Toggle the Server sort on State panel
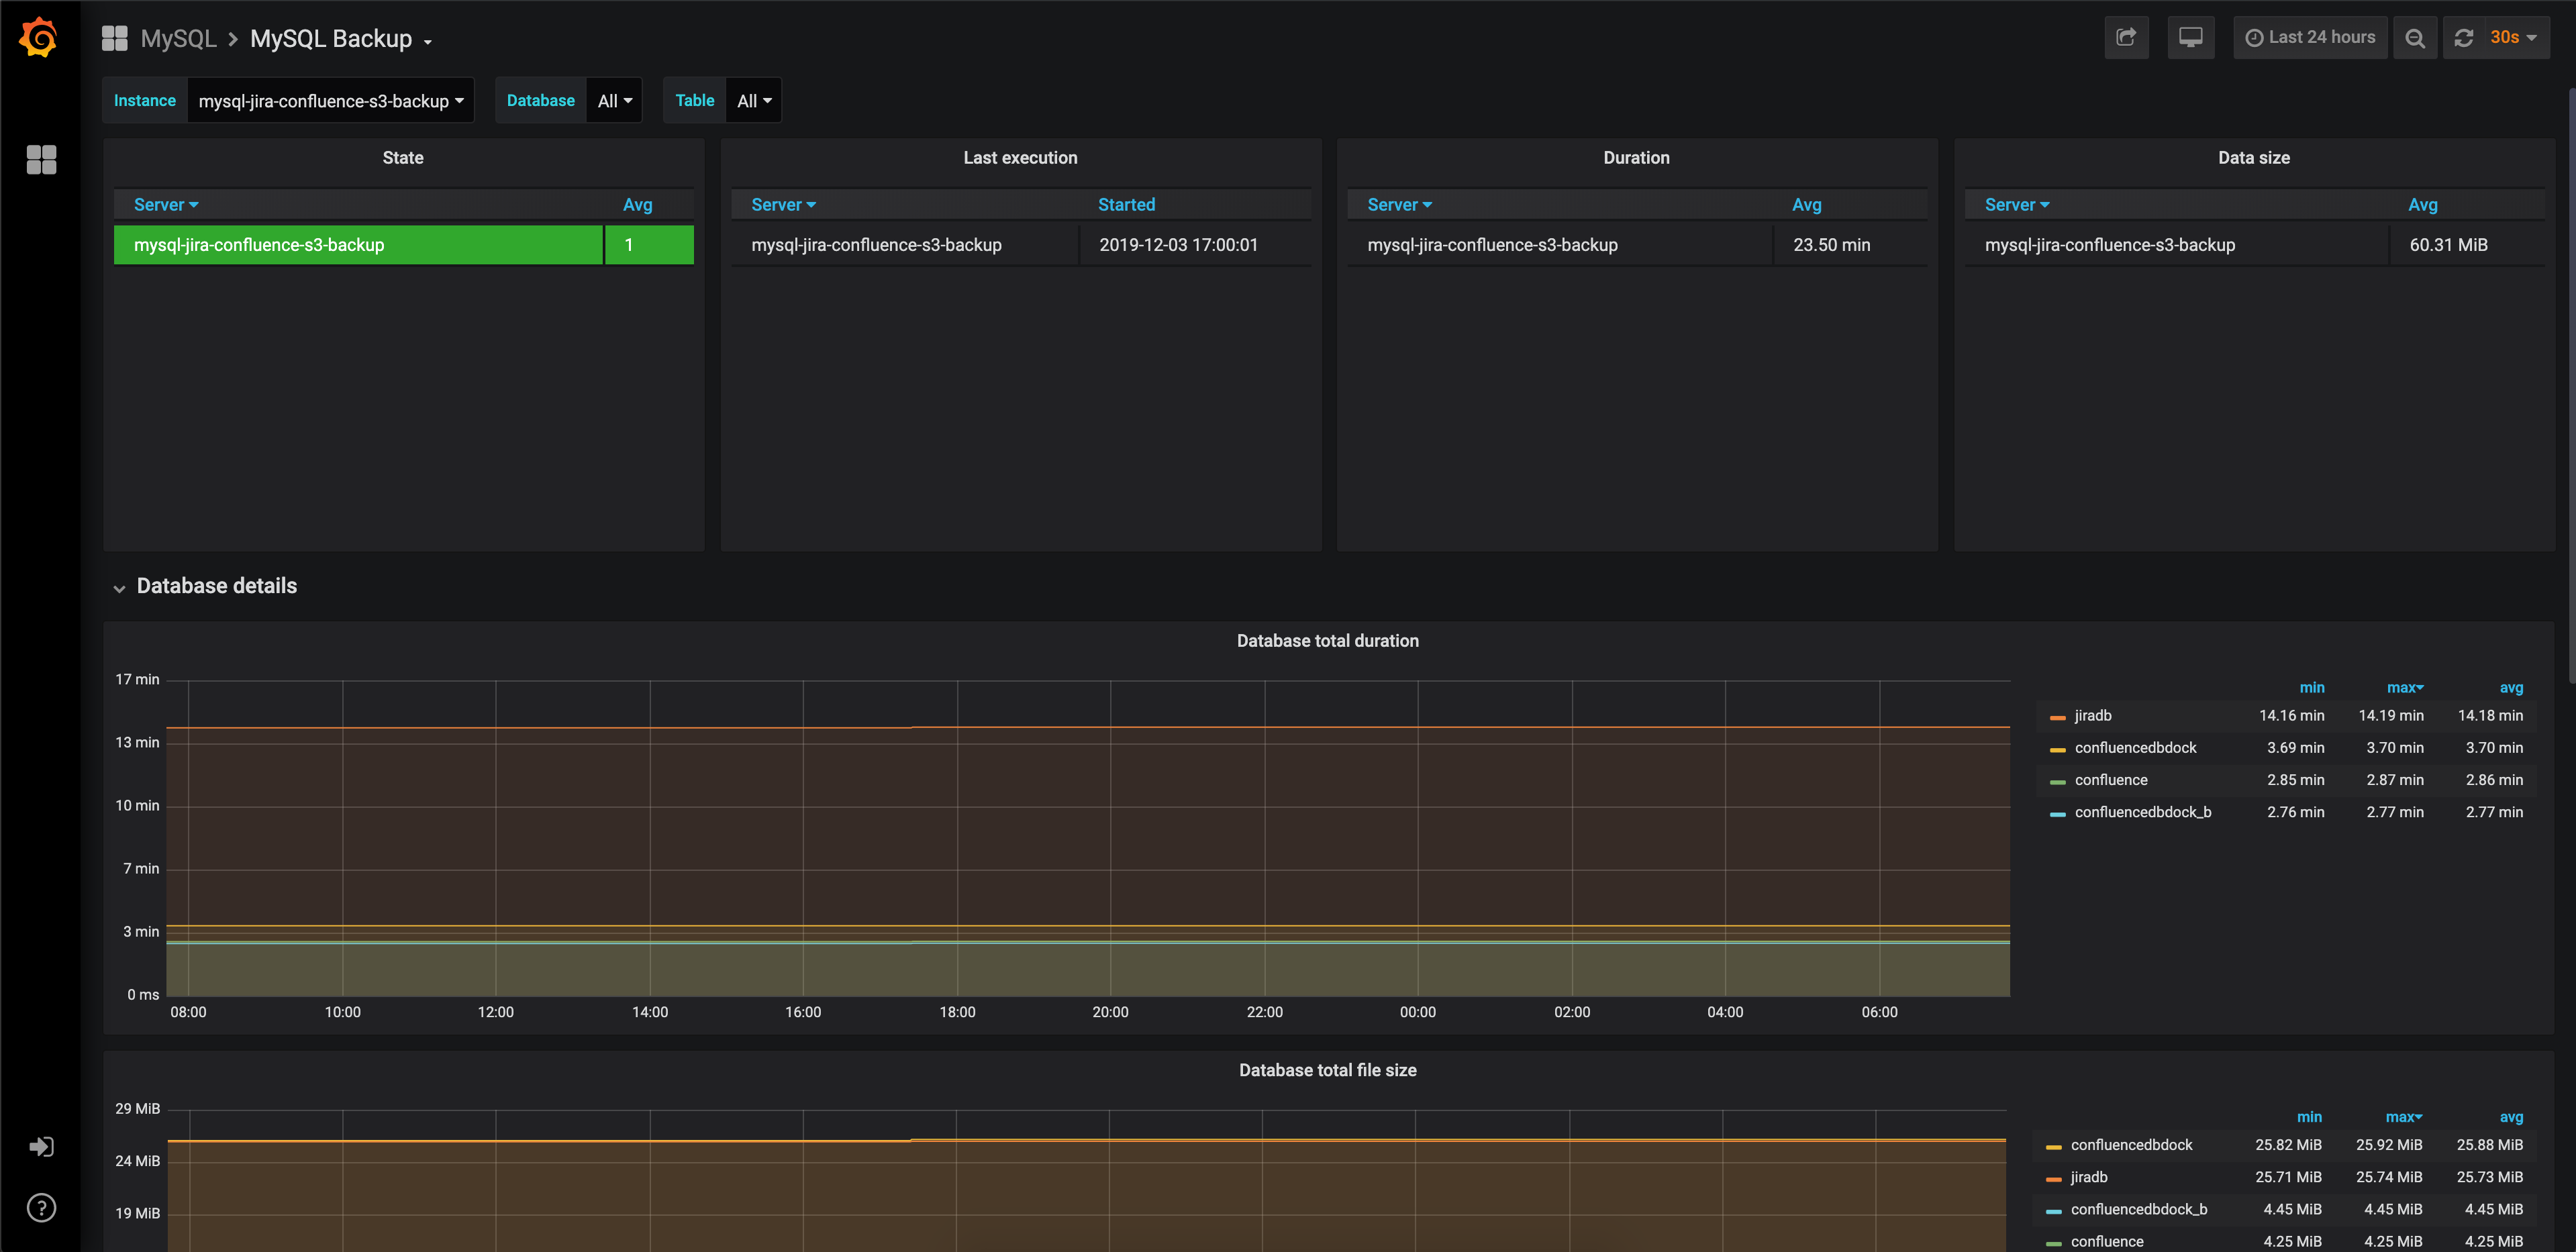Image resolution: width=2576 pixels, height=1252 pixels. click(164, 204)
